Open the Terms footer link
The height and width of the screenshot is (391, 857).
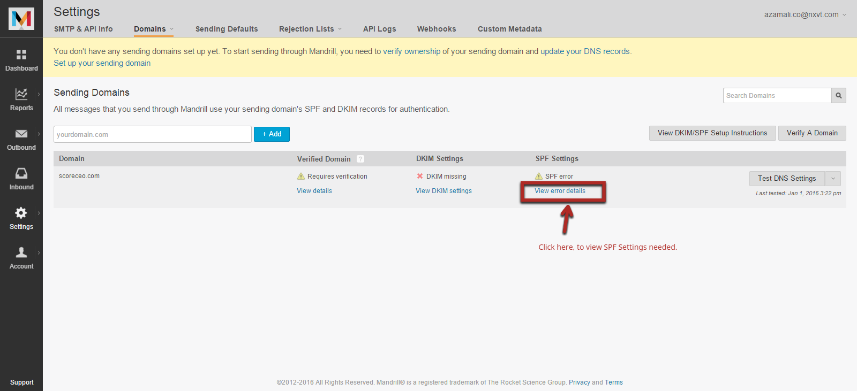(x=614, y=382)
